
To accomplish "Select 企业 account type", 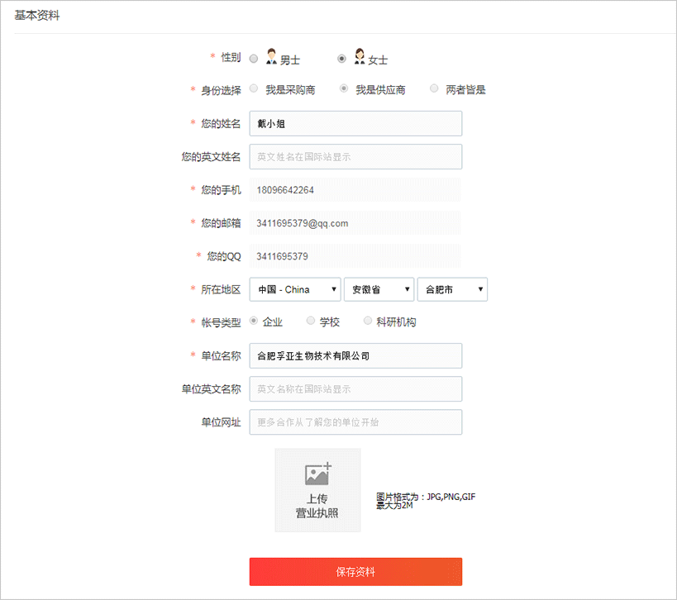I will pos(254,321).
